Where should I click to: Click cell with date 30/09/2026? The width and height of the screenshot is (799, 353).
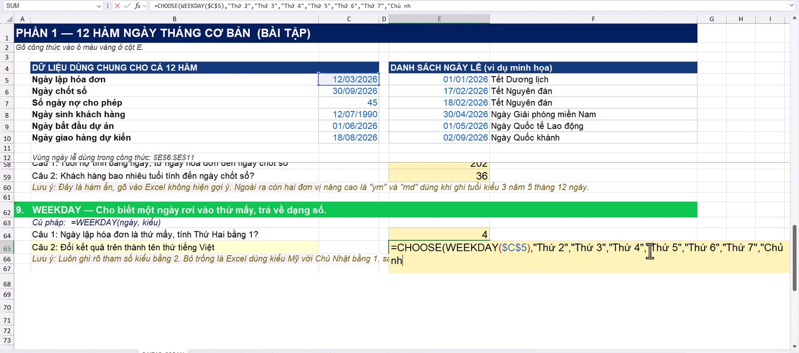tap(349, 91)
